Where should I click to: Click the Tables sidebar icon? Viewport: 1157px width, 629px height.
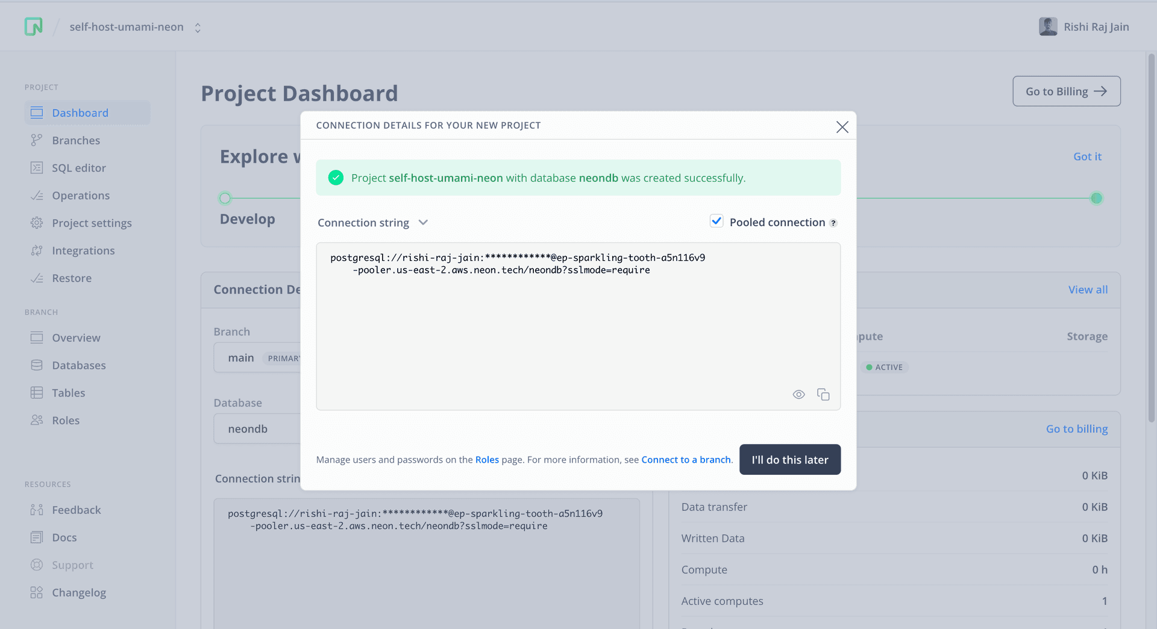coord(37,393)
